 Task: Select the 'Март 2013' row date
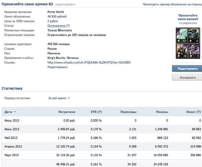click(11, 155)
